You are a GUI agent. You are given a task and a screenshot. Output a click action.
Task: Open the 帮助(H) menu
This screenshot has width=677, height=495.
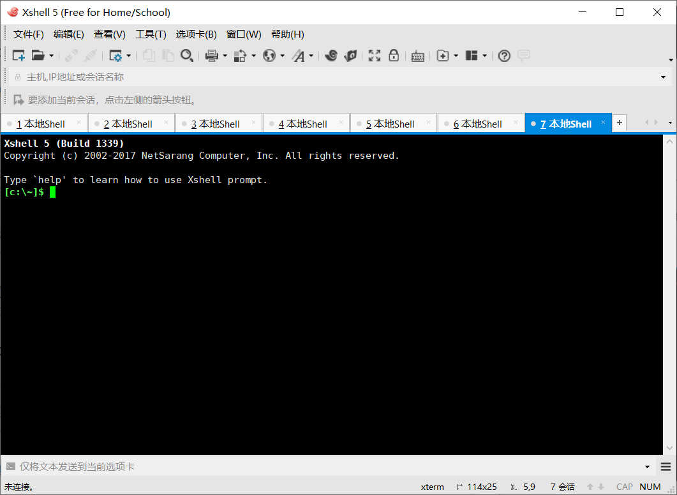pos(288,34)
